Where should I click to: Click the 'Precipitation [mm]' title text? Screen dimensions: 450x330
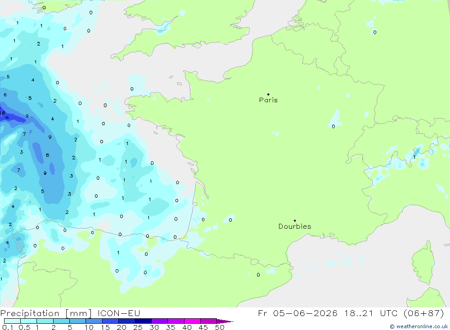(x=46, y=313)
